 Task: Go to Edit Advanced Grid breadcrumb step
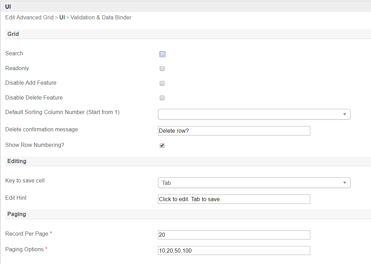pyautogui.click(x=29, y=17)
